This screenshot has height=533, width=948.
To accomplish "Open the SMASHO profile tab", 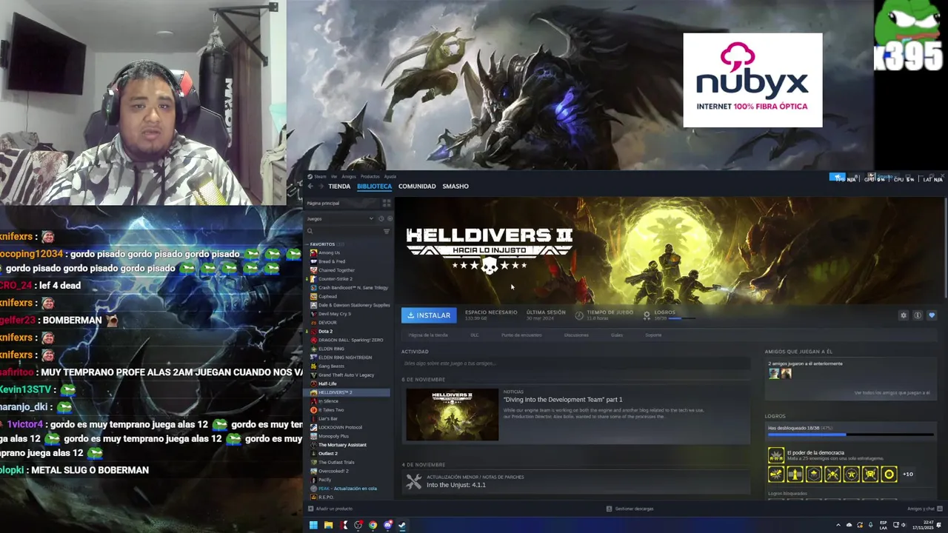I will (455, 186).
